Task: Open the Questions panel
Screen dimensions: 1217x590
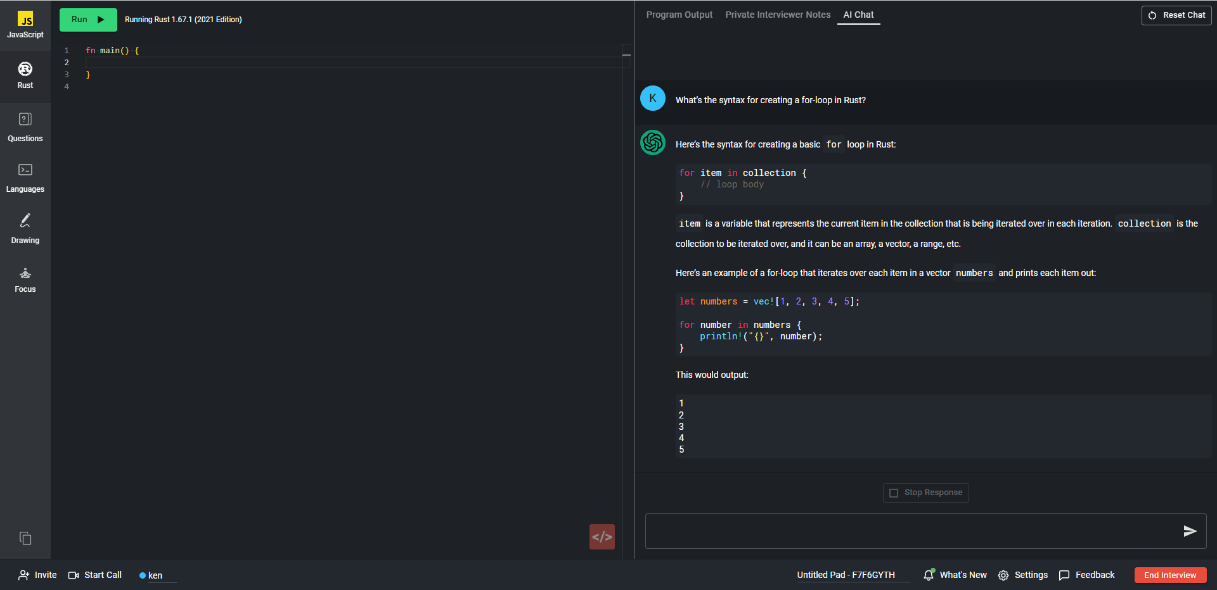Action: pyautogui.click(x=25, y=127)
